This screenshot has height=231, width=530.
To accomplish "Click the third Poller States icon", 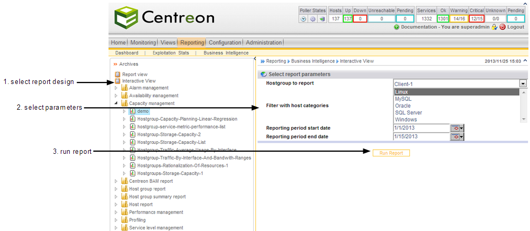I will (x=322, y=19).
